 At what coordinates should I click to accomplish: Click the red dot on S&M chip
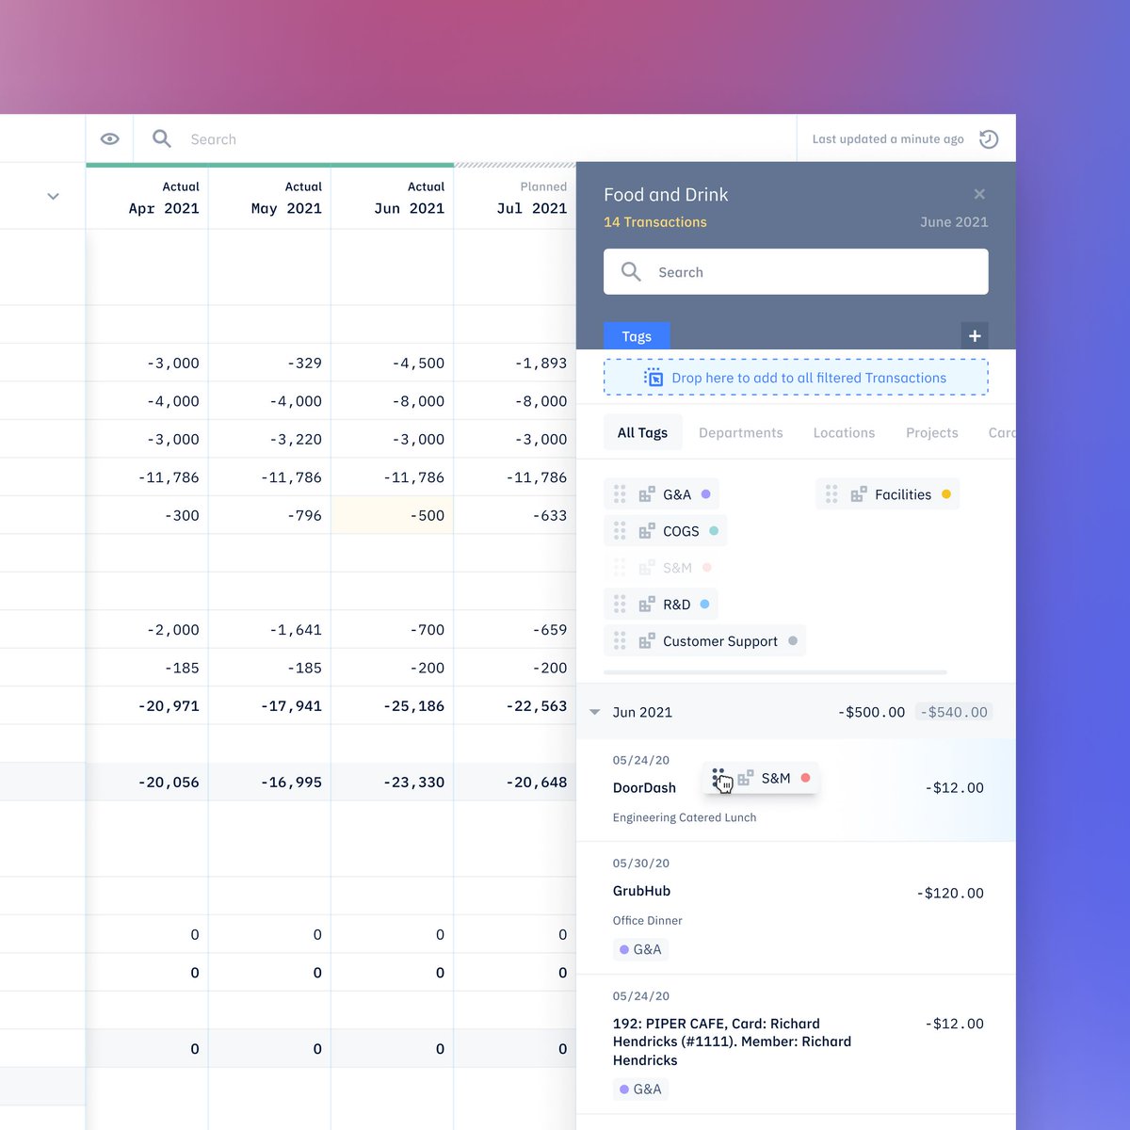click(805, 778)
